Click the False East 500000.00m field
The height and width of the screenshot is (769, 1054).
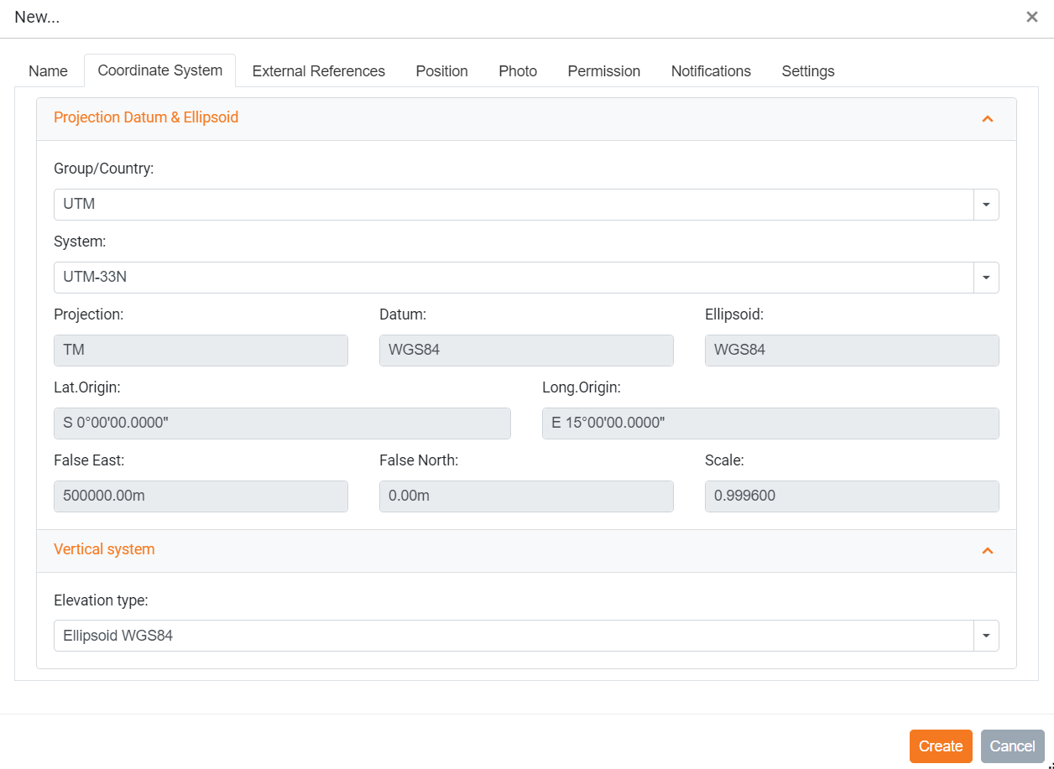(x=201, y=496)
